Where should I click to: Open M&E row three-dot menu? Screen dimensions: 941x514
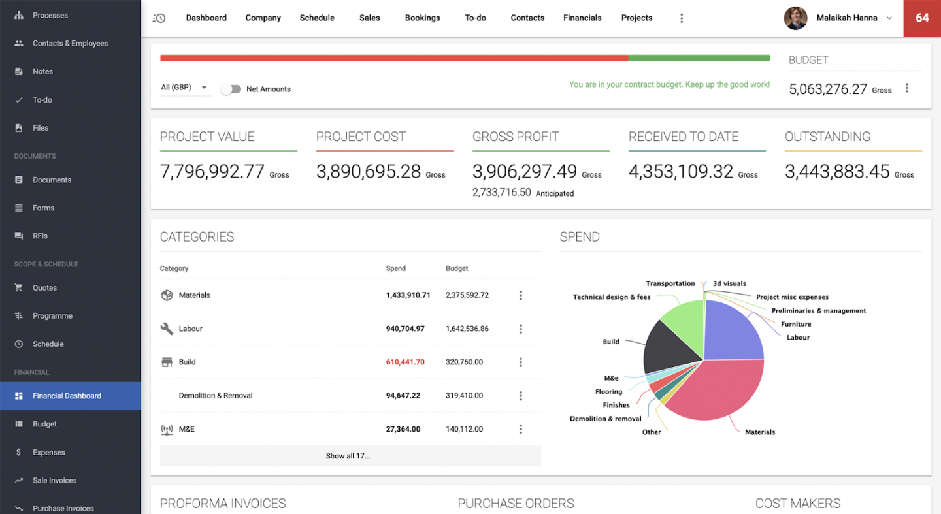click(x=521, y=429)
